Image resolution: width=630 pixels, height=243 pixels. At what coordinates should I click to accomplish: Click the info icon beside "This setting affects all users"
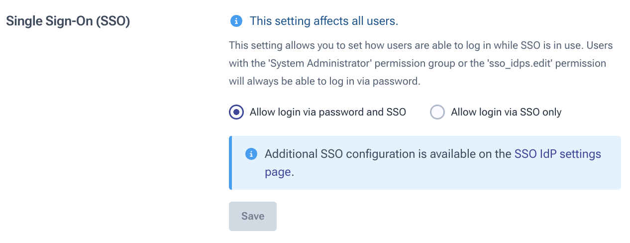pyautogui.click(x=236, y=21)
